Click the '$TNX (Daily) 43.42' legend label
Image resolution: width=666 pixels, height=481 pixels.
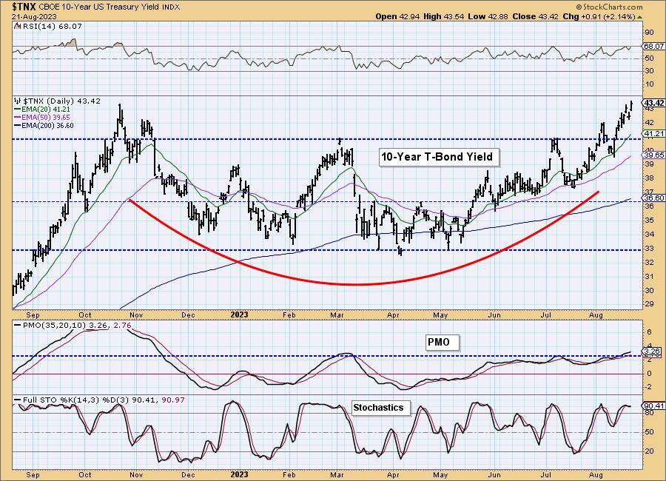pos(61,101)
